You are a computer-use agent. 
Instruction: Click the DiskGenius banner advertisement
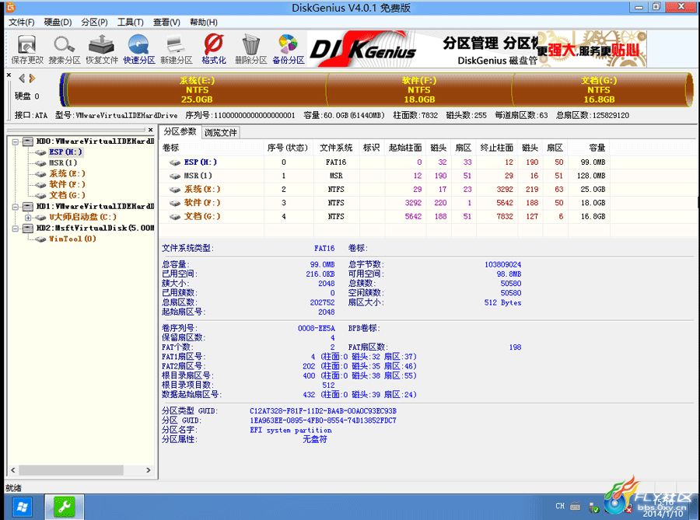(478, 49)
